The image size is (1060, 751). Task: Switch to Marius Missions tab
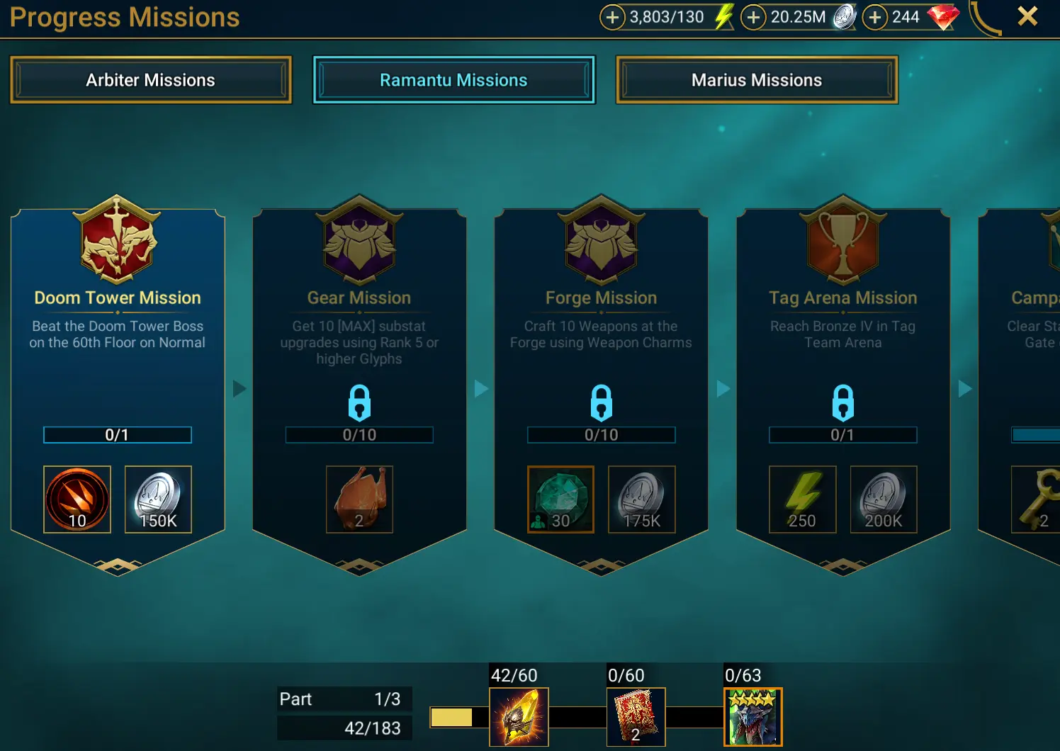pyautogui.click(x=757, y=80)
